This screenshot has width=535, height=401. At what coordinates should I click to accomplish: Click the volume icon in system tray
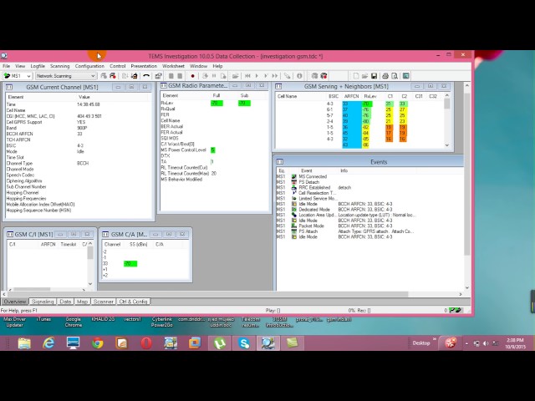(486, 343)
